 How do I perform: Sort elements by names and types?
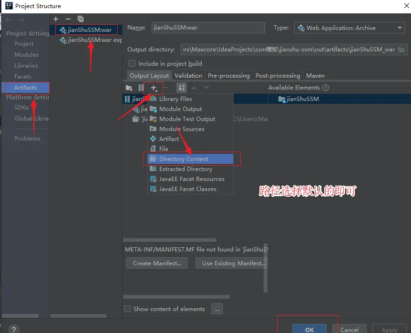coord(181,88)
